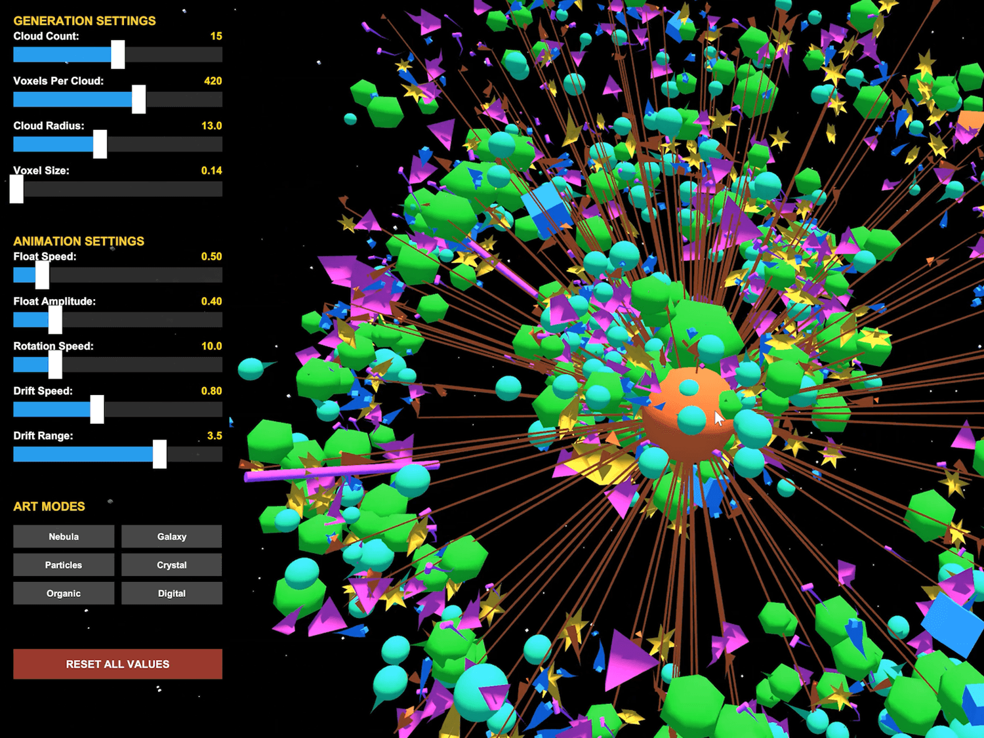
Task: Click the Cloud Radius label
Action: click(x=49, y=125)
